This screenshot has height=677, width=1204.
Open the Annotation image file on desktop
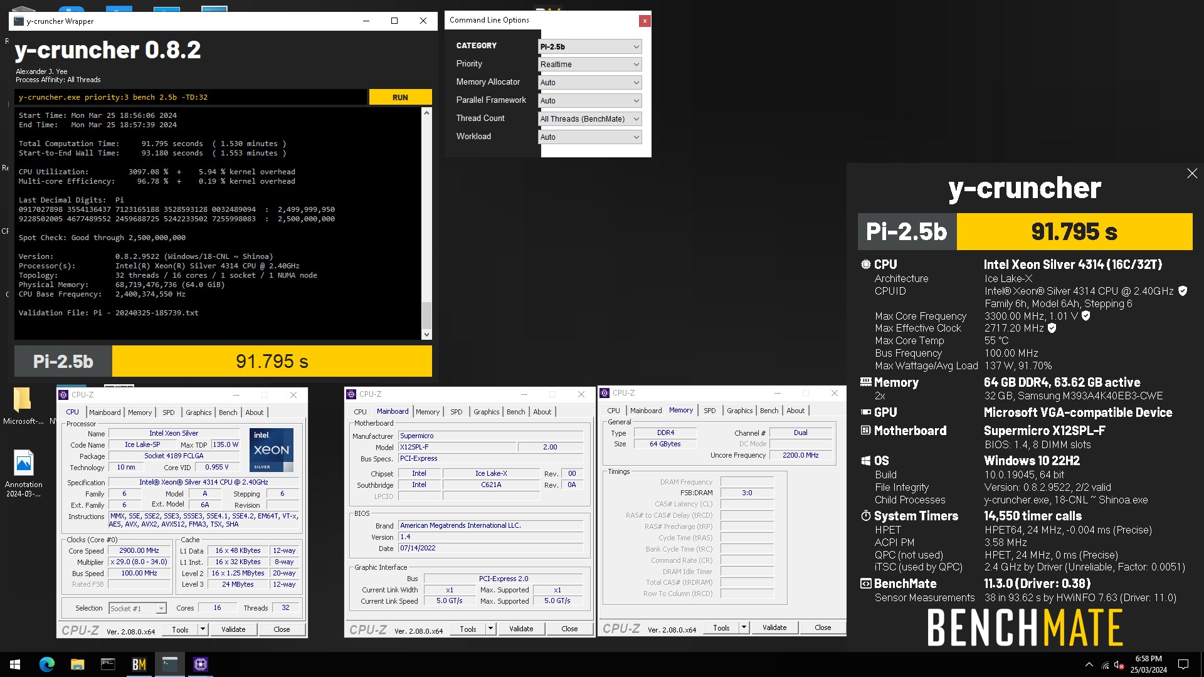pos(24,473)
